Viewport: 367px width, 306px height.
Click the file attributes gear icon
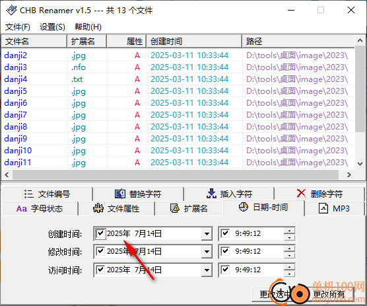point(98,208)
